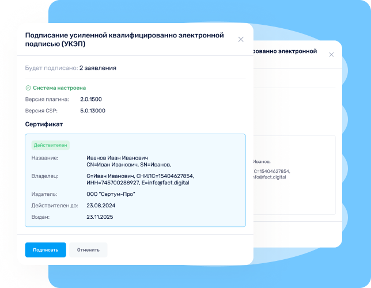Select certificate name Иванов Иван Иванович
This screenshot has height=288, width=371.
(x=118, y=158)
